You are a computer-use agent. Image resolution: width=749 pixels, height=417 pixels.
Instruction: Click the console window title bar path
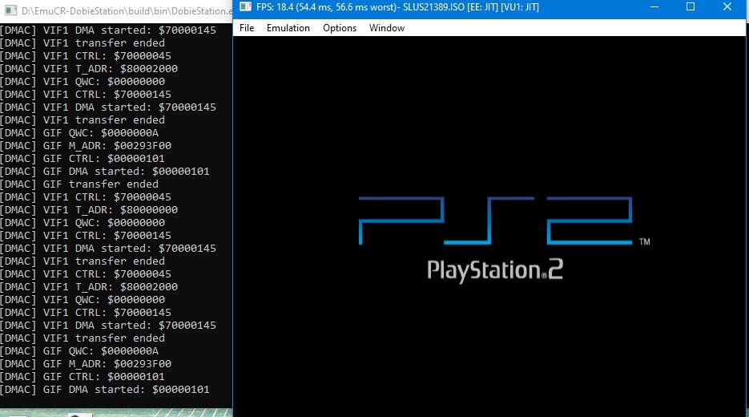[x=127, y=11]
